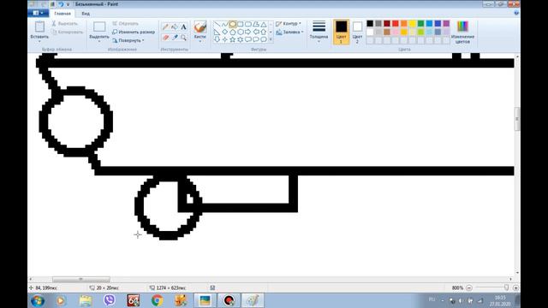Viewport: 548px width, 308px height.
Task: Pick the green color swatch
Action: point(420,23)
